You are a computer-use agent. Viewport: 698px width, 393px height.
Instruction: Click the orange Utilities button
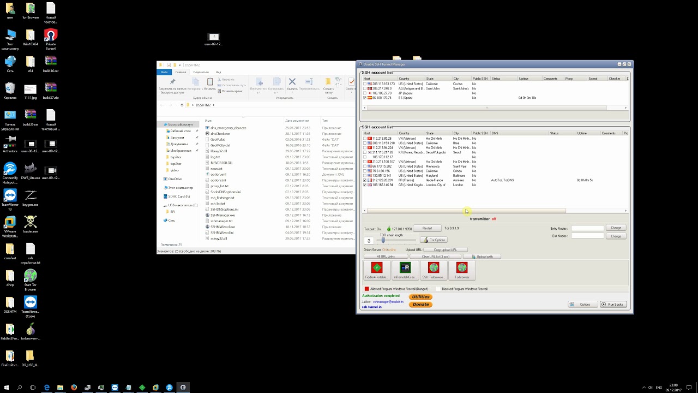point(420,297)
